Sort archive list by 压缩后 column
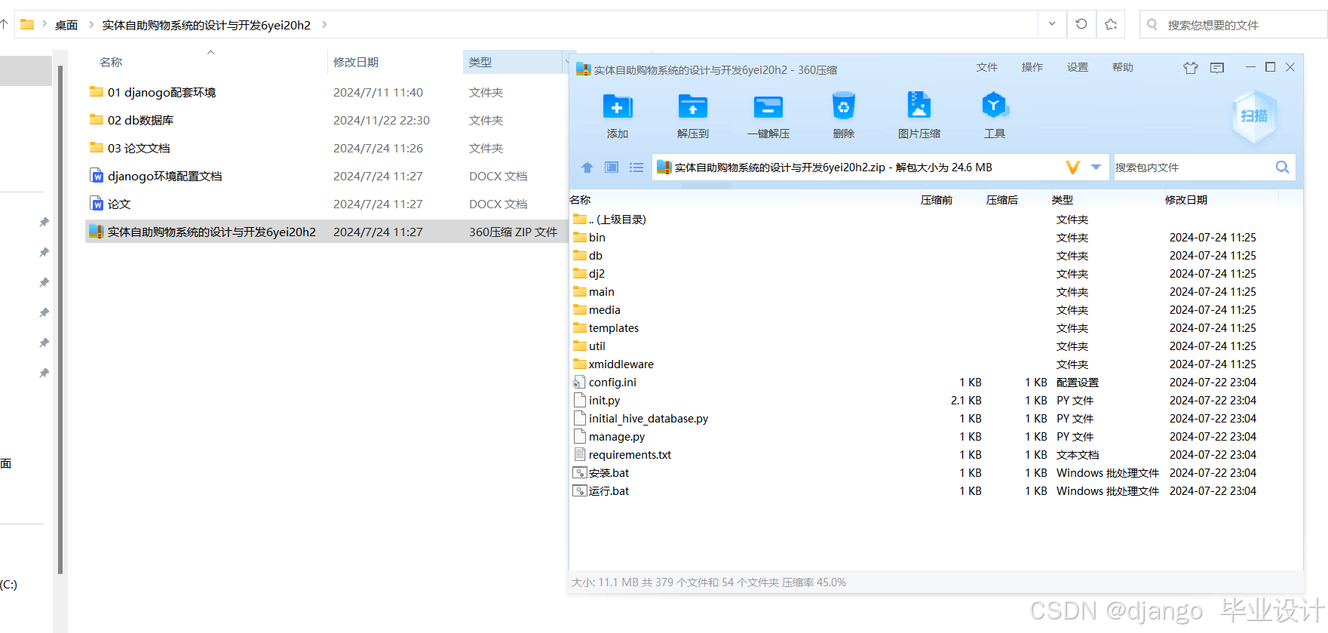This screenshot has height=633, width=1328. point(1002,200)
